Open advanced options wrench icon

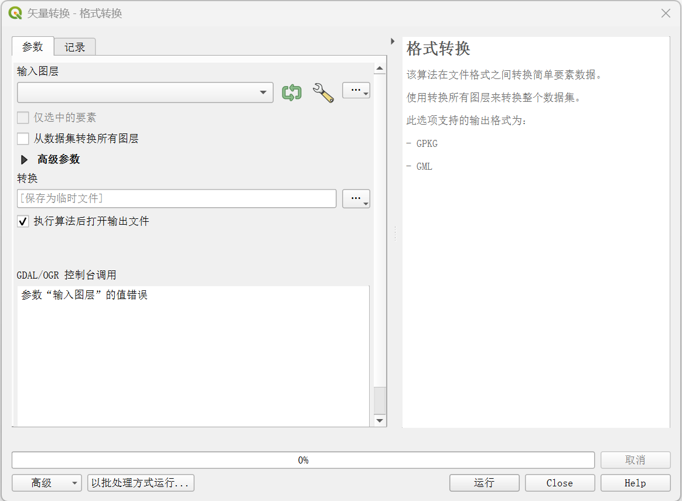(x=323, y=92)
